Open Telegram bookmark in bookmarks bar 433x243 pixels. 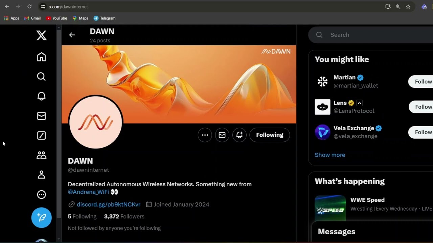tap(105, 18)
